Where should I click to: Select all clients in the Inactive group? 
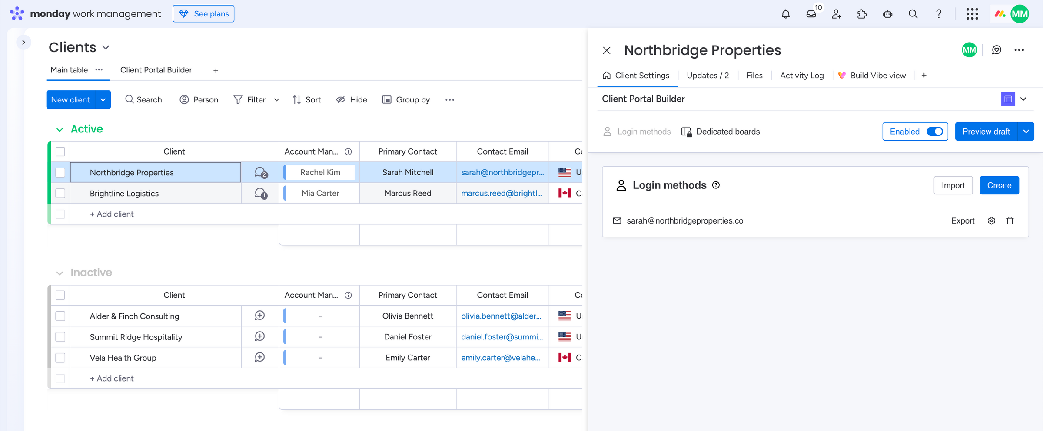[60, 295]
